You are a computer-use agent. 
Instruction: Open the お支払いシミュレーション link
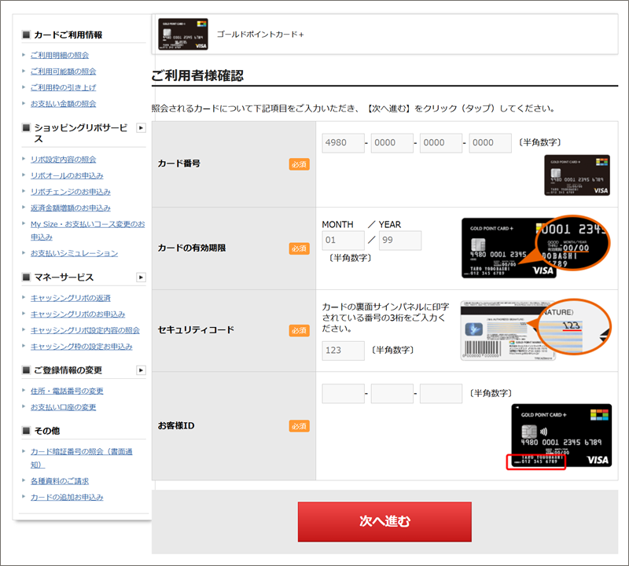point(74,253)
